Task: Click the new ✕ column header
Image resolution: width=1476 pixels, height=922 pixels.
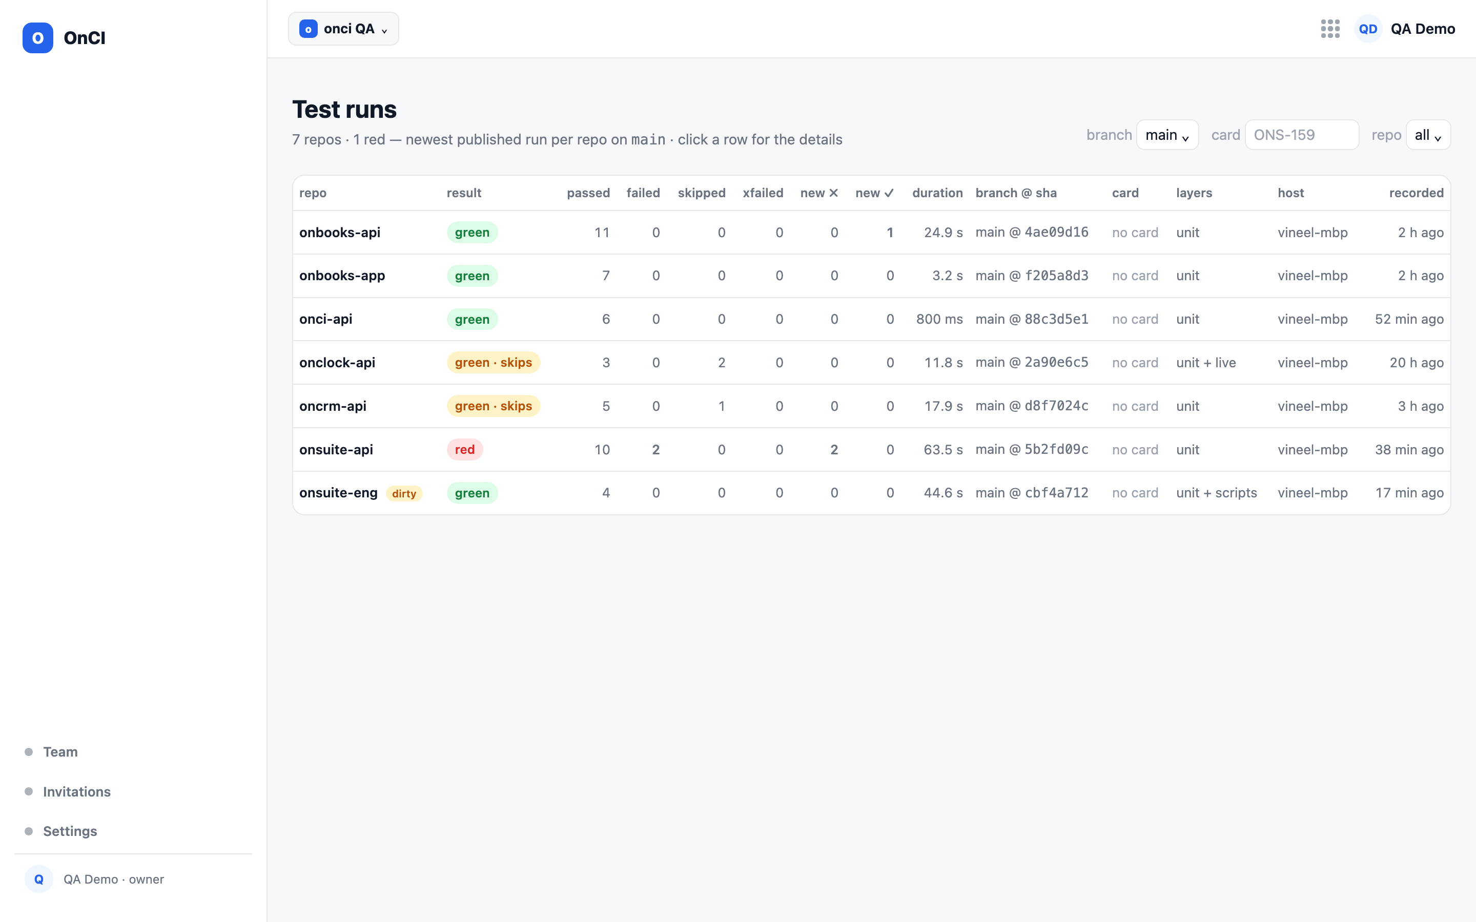Action: (819, 193)
